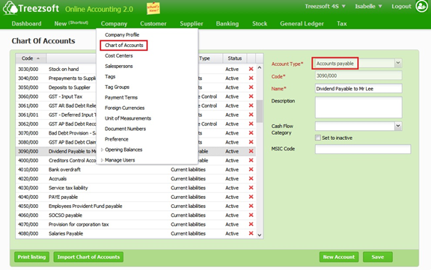Tick the Set to inactive checkbox
This screenshot has height=270, width=431.
coord(318,138)
